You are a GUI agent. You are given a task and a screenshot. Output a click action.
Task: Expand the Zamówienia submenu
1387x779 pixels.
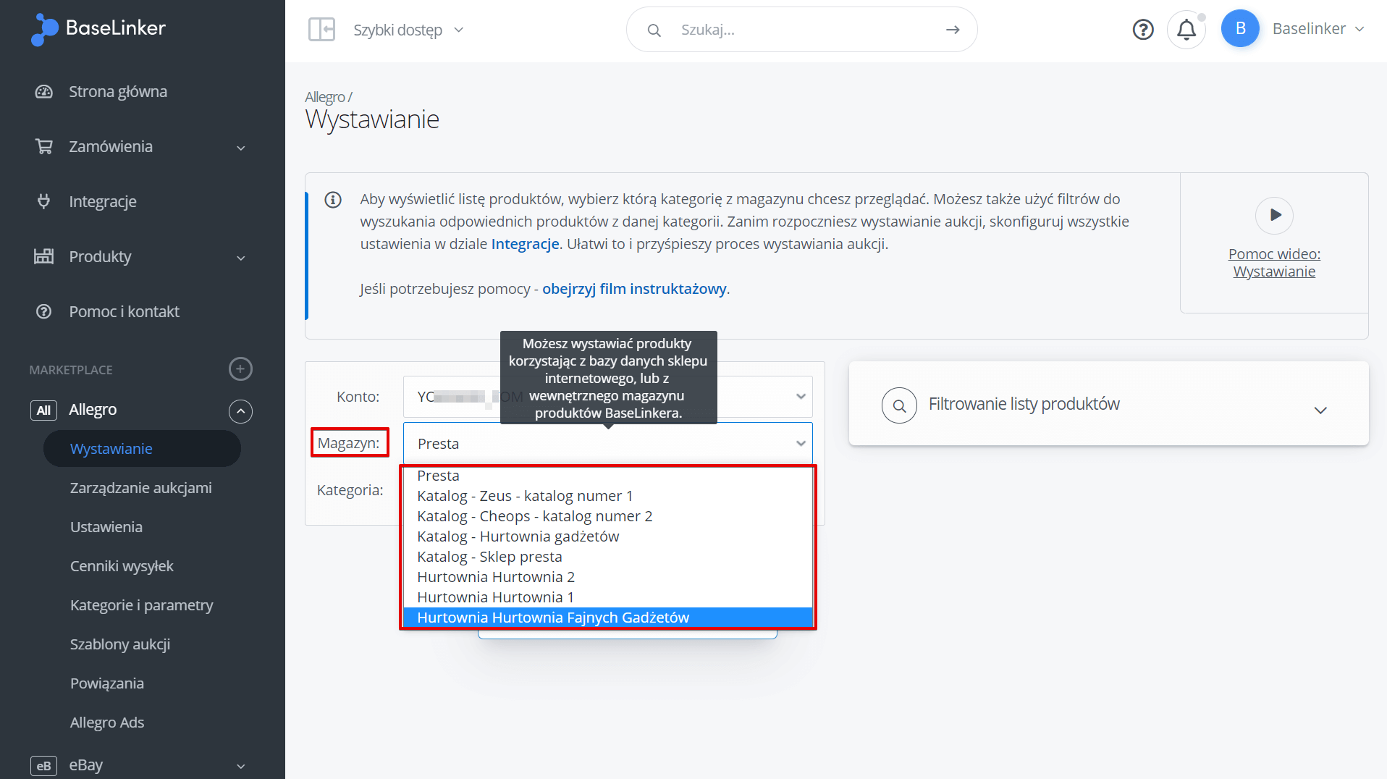[x=241, y=148]
